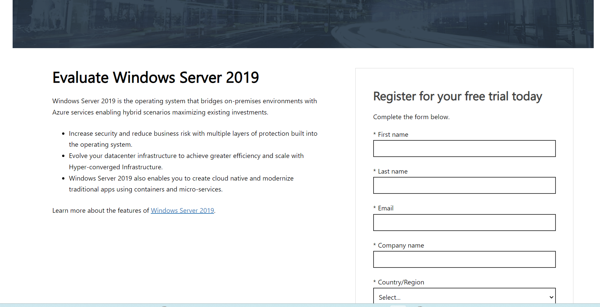Click the heading Evaluate Windows Server 2019
This screenshot has height=307, width=600.
[x=155, y=78]
